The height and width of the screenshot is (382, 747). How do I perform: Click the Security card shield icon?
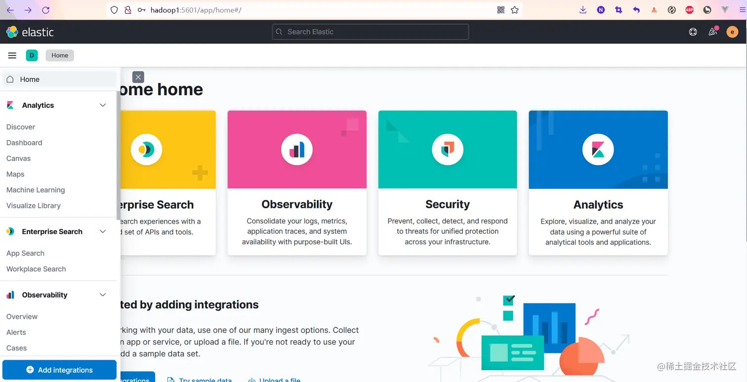pos(448,150)
